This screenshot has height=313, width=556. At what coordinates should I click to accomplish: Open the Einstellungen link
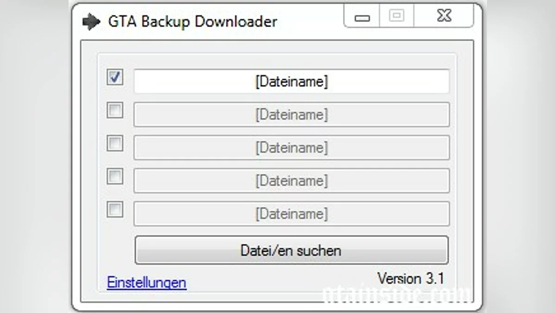coord(146,282)
